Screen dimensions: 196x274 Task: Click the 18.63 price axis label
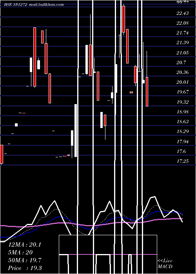pyautogui.click(x=183, y=121)
